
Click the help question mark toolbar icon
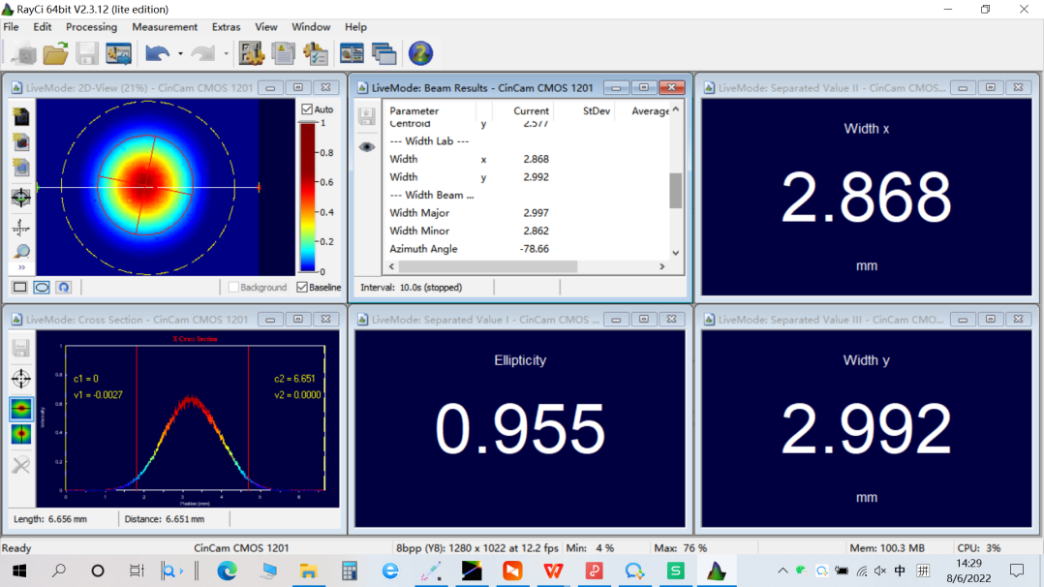tap(420, 53)
